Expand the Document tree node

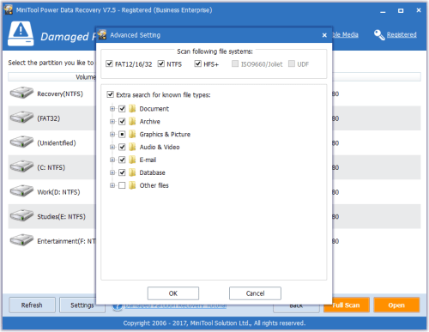(112, 109)
